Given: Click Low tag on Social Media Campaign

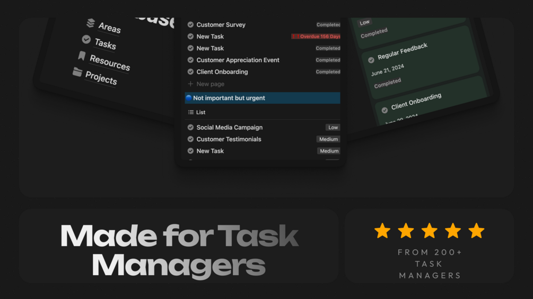Looking at the screenshot, I should pyautogui.click(x=333, y=128).
